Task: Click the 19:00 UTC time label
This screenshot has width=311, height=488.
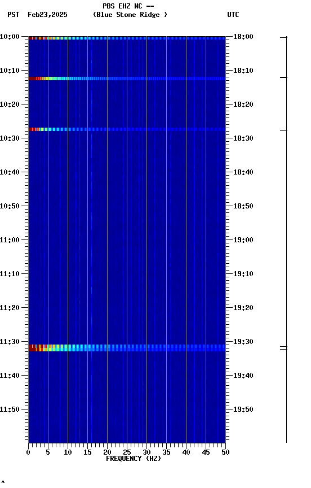Action: tap(243, 240)
